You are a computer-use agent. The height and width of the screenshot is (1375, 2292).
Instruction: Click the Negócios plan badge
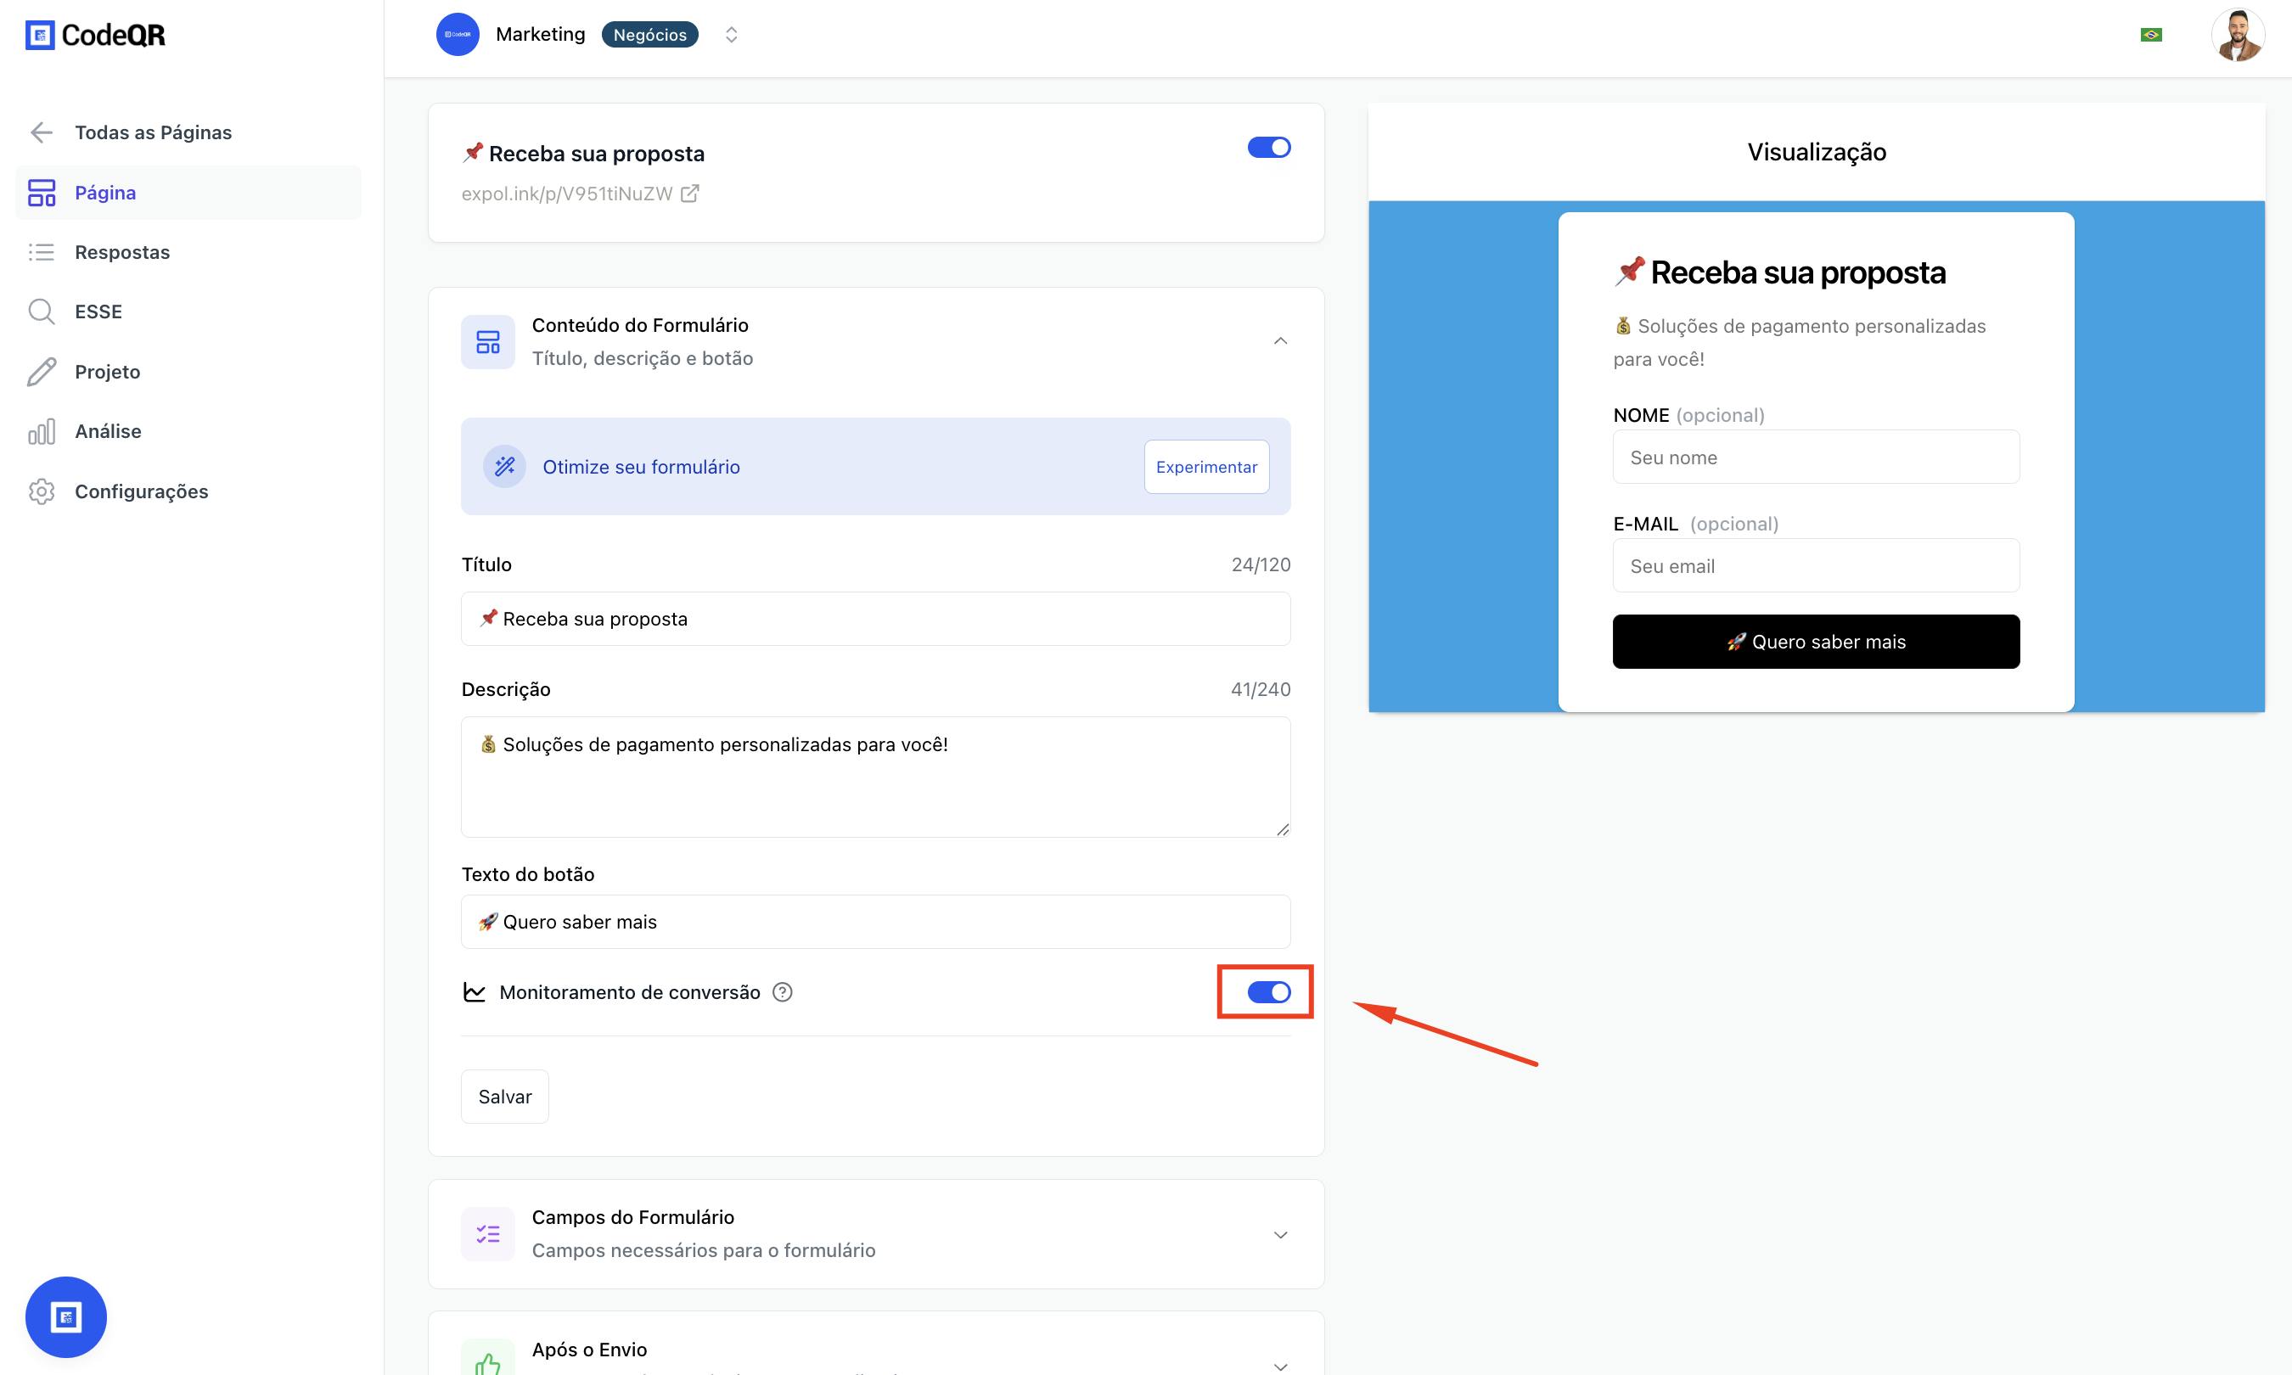pyautogui.click(x=649, y=34)
